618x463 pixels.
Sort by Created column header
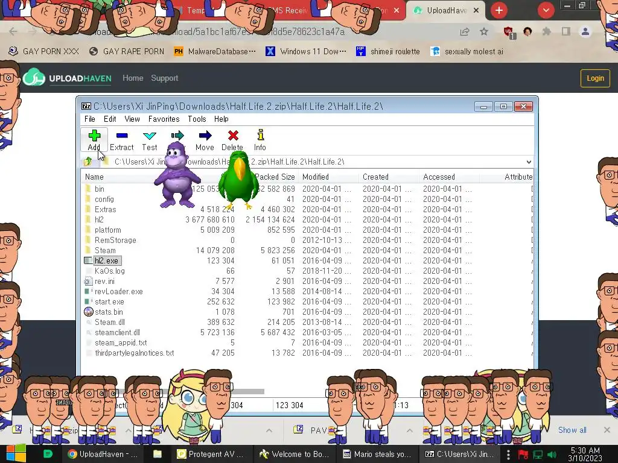[x=375, y=177]
